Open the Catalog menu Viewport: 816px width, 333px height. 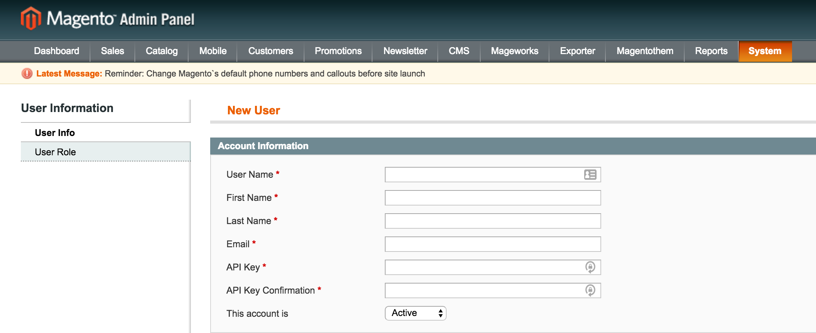click(161, 51)
